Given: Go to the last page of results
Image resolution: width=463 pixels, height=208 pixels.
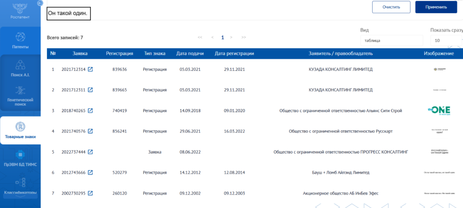Looking at the screenshot, I should point(244,38).
